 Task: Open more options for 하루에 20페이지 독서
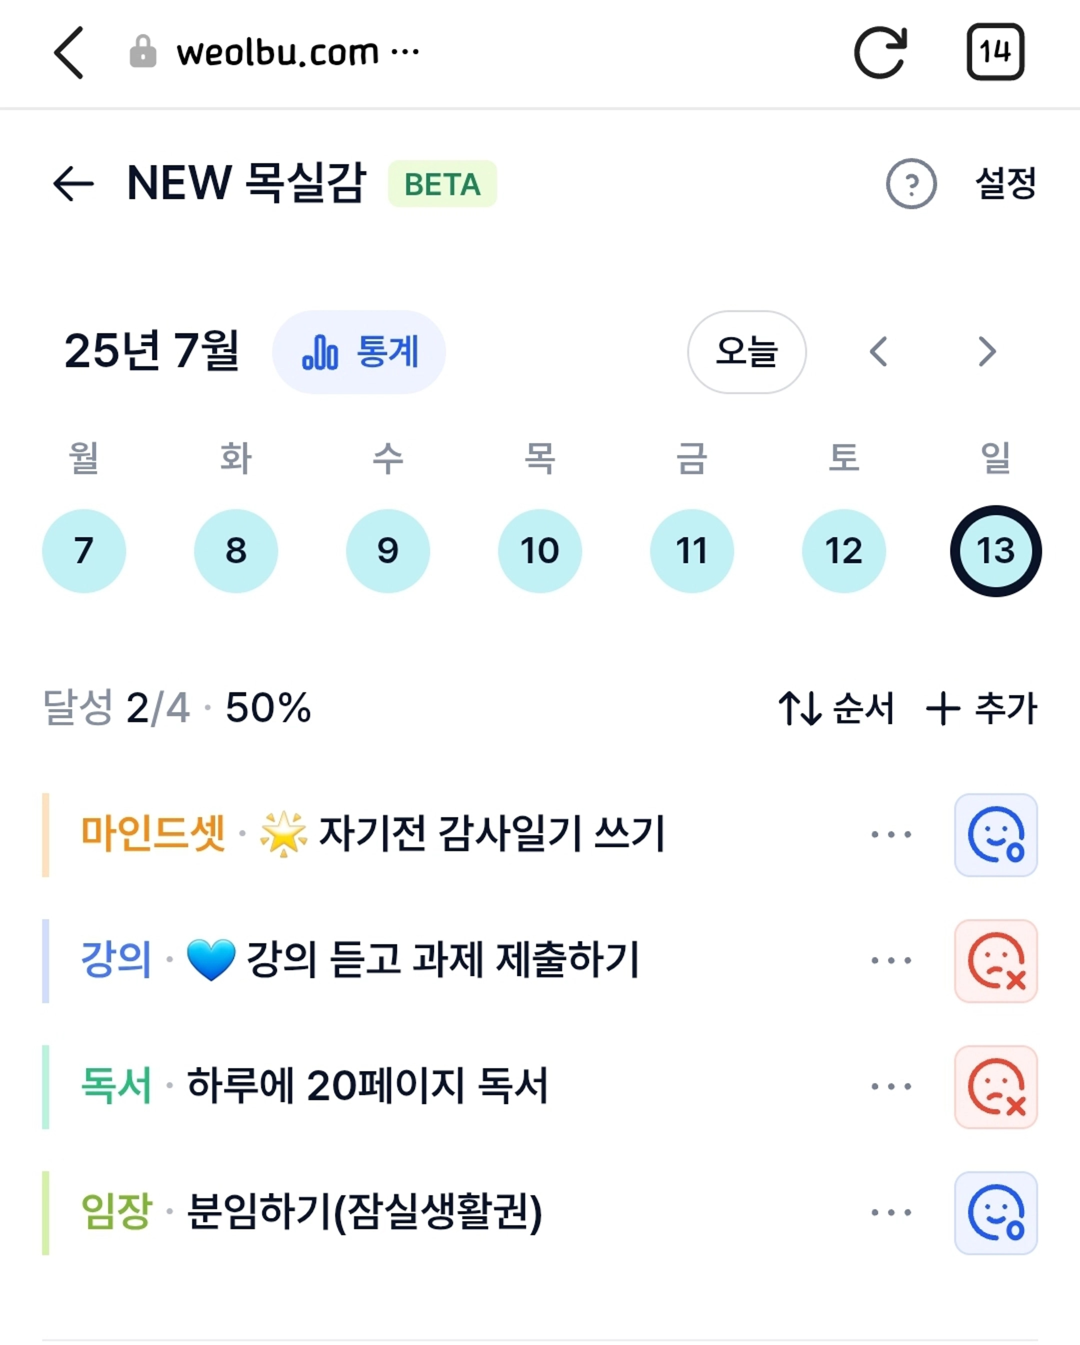tap(891, 1086)
